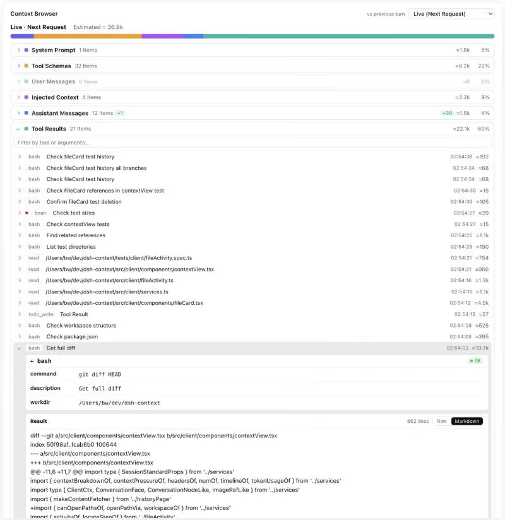Click the vs previous turn label
Screen dimensions: 505x520
tap(386, 15)
